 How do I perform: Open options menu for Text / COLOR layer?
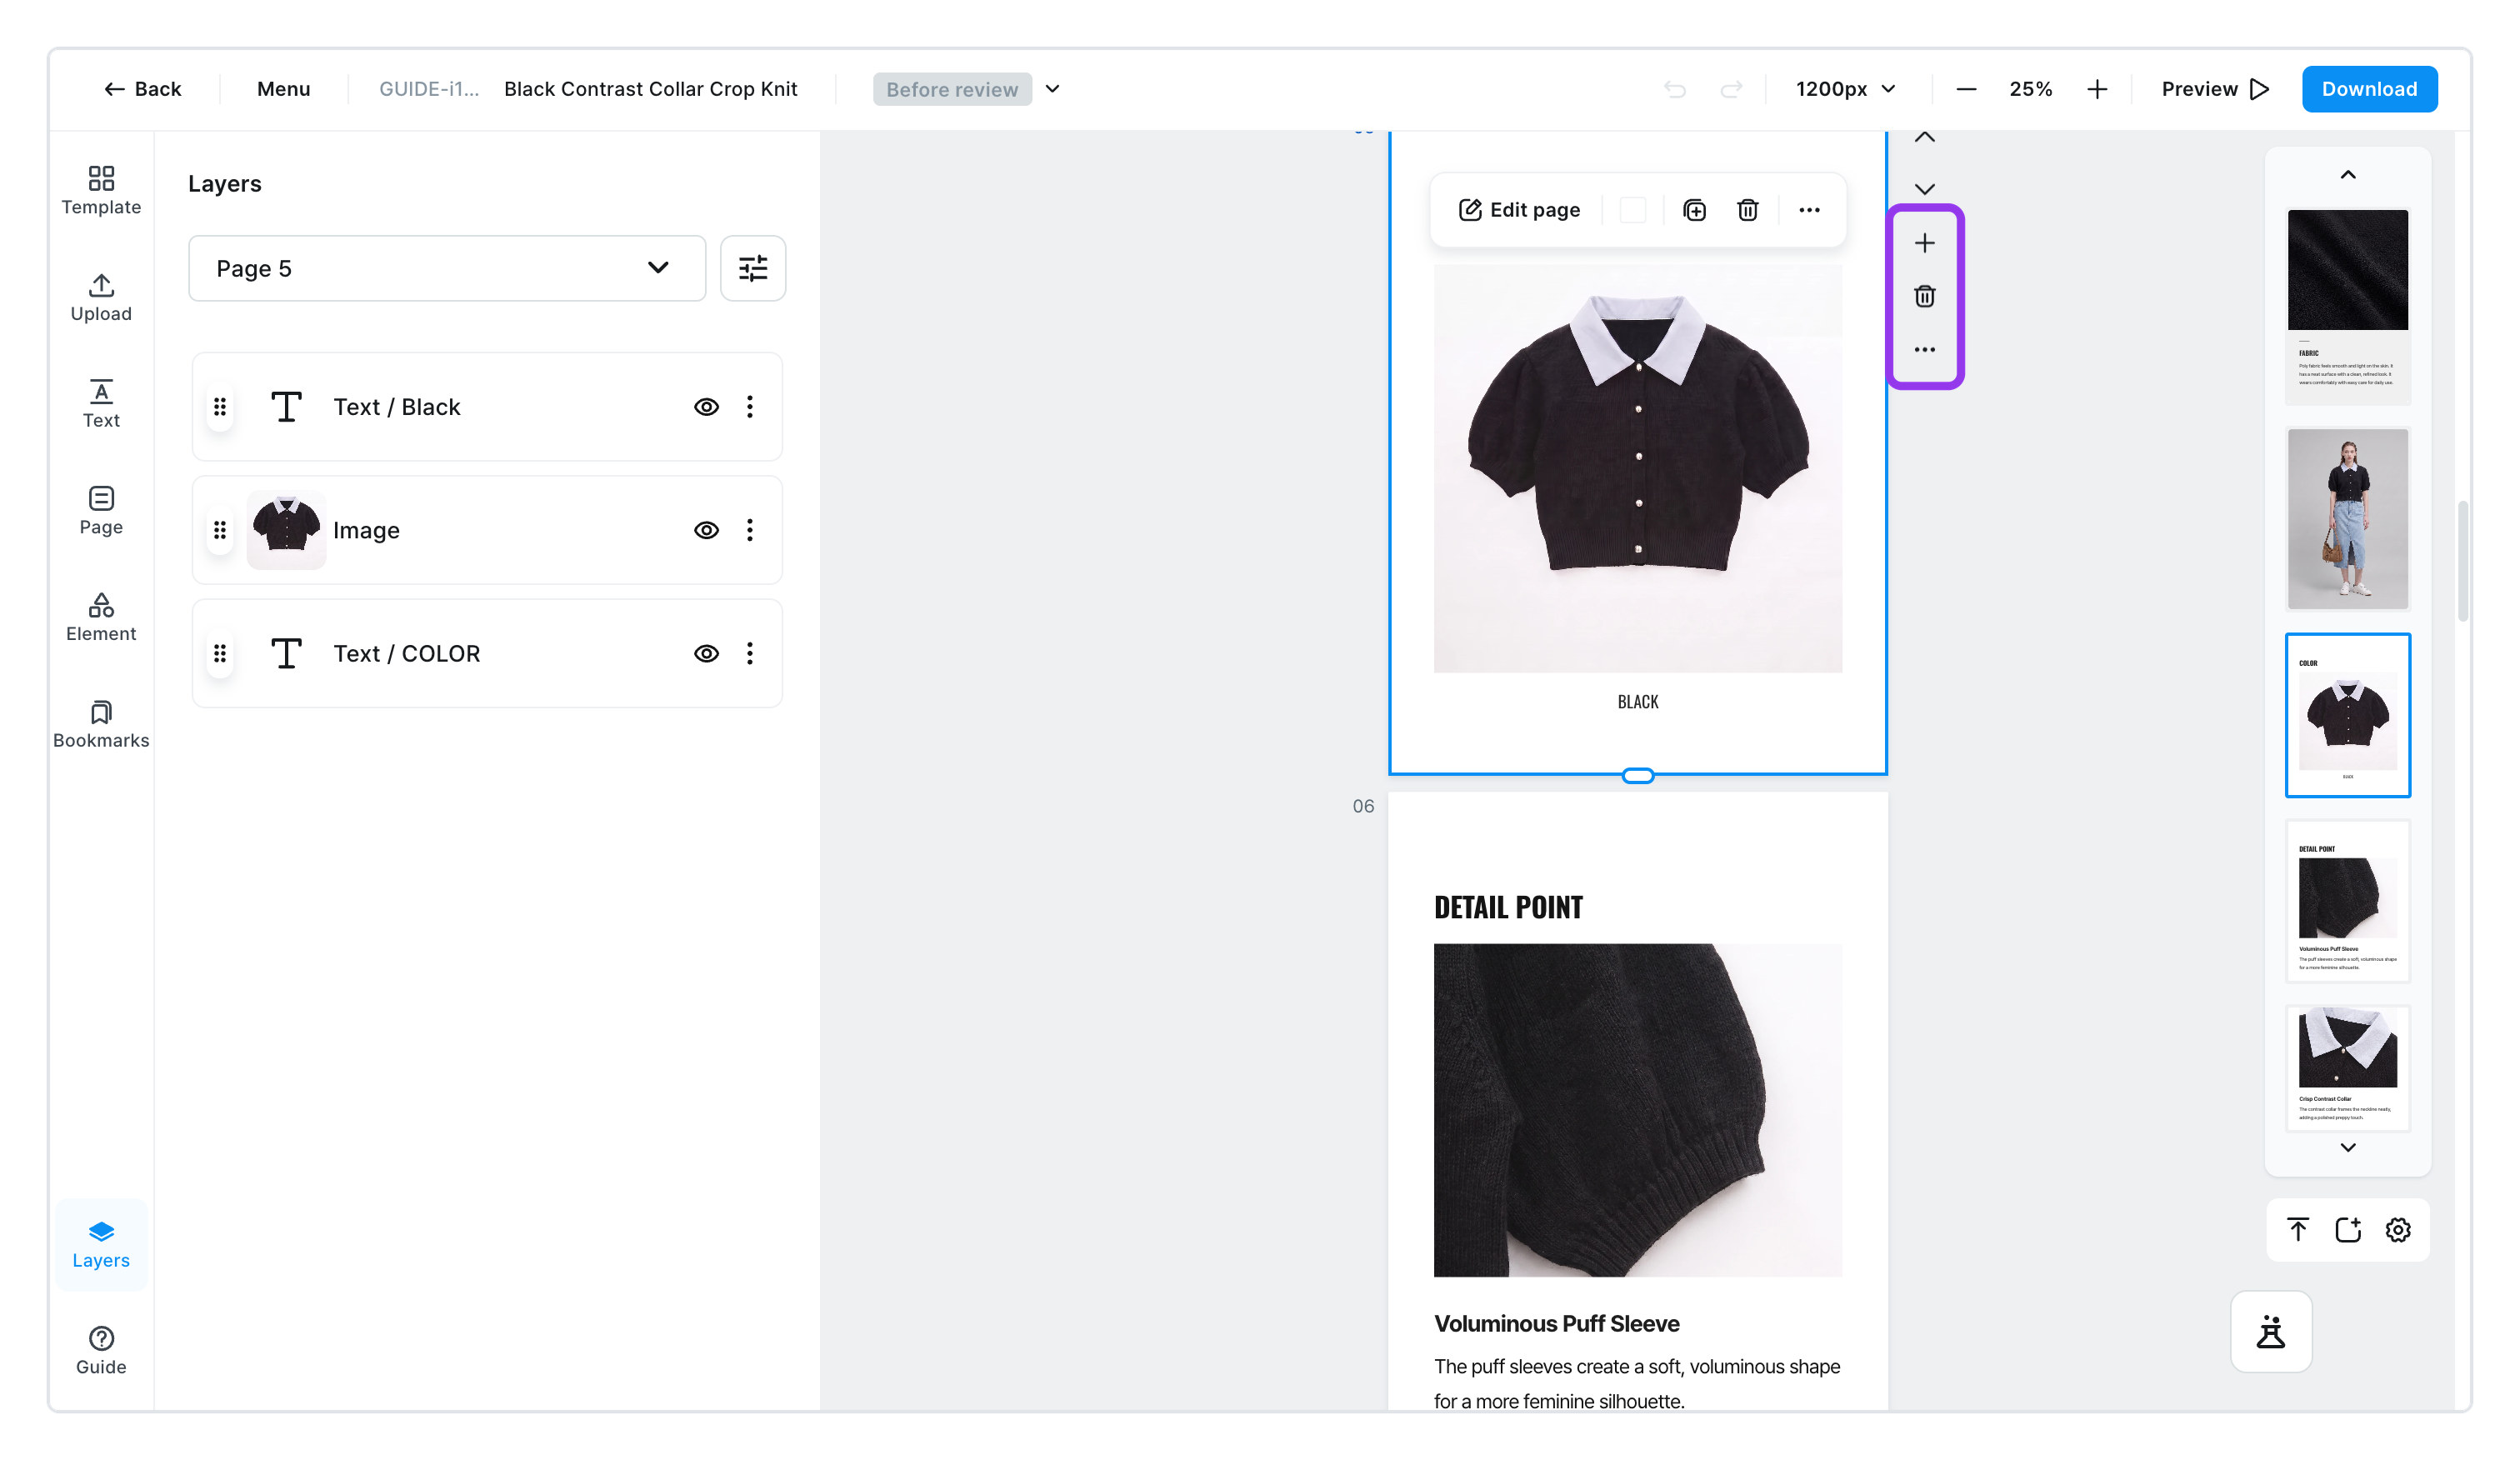[x=750, y=653]
